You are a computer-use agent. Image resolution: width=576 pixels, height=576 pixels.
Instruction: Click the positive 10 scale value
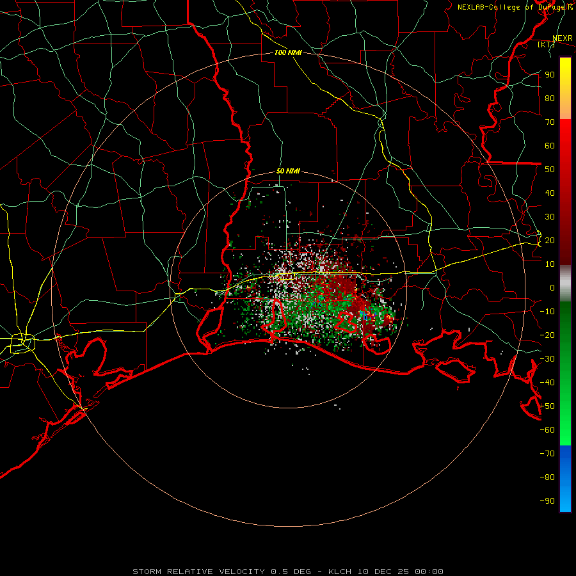(x=550, y=264)
